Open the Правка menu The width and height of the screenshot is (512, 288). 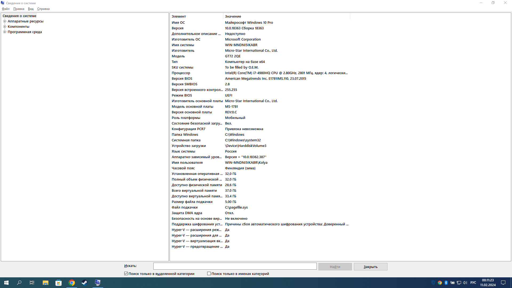(x=19, y=9)
